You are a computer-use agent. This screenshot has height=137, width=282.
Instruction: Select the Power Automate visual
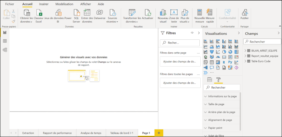pos(206,73)
